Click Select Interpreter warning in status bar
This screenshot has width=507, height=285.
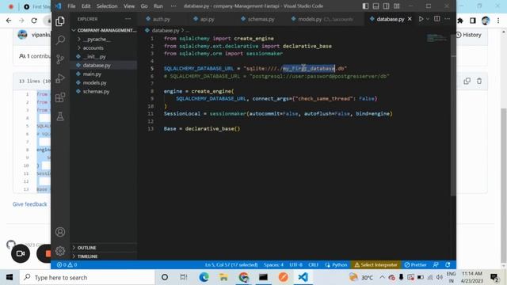[376, 264]
